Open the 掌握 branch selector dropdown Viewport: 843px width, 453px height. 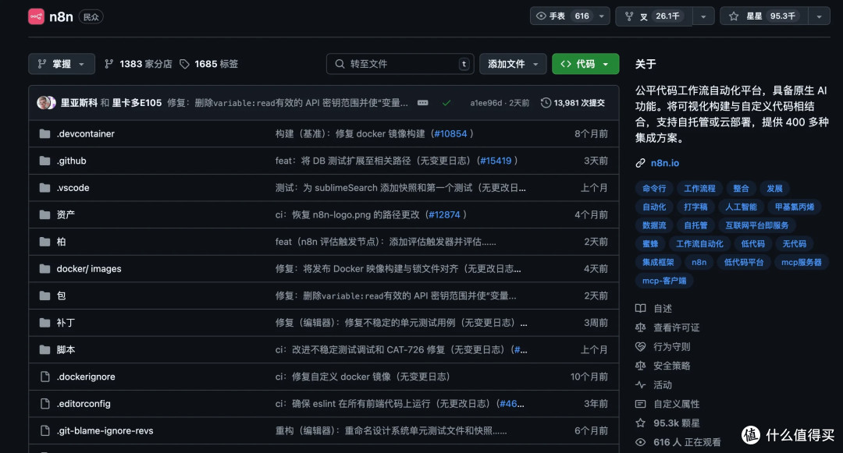tap(62, 64)
